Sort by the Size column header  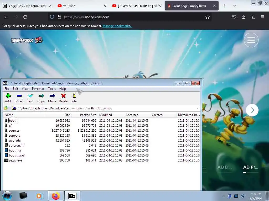click(x=58, y=115)
